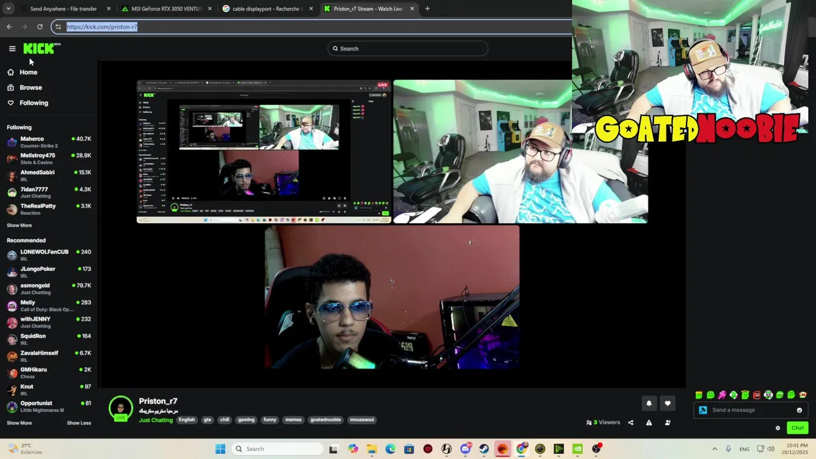Image resolution: width=816 pixels, height=459 pixels.
Task: Open Mellstroy475 channel in sidebar
Action: point(48,159)
